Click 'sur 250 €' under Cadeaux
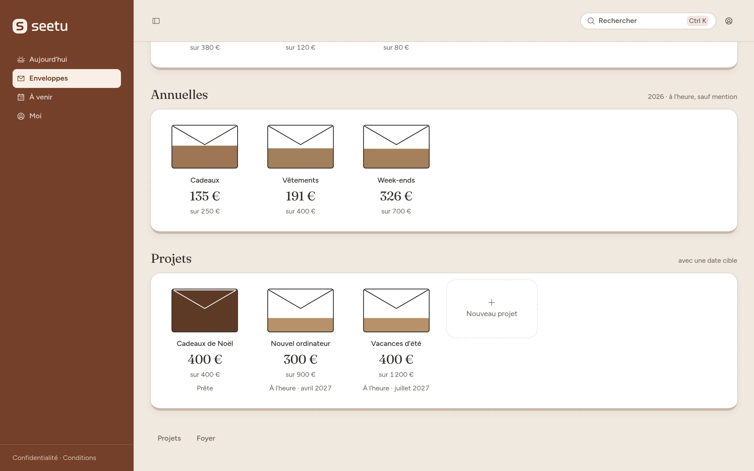 click(205, 211)
